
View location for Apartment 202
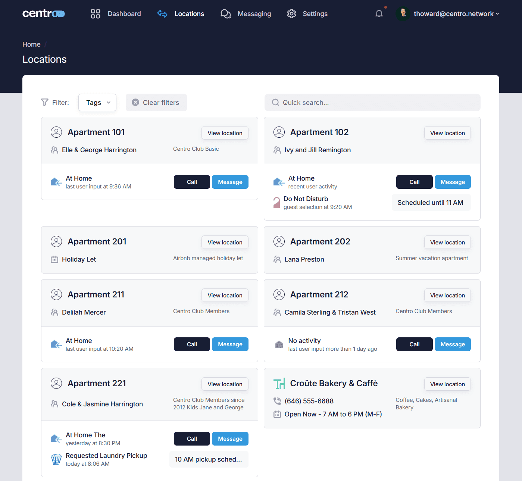(x=447, y=243)
